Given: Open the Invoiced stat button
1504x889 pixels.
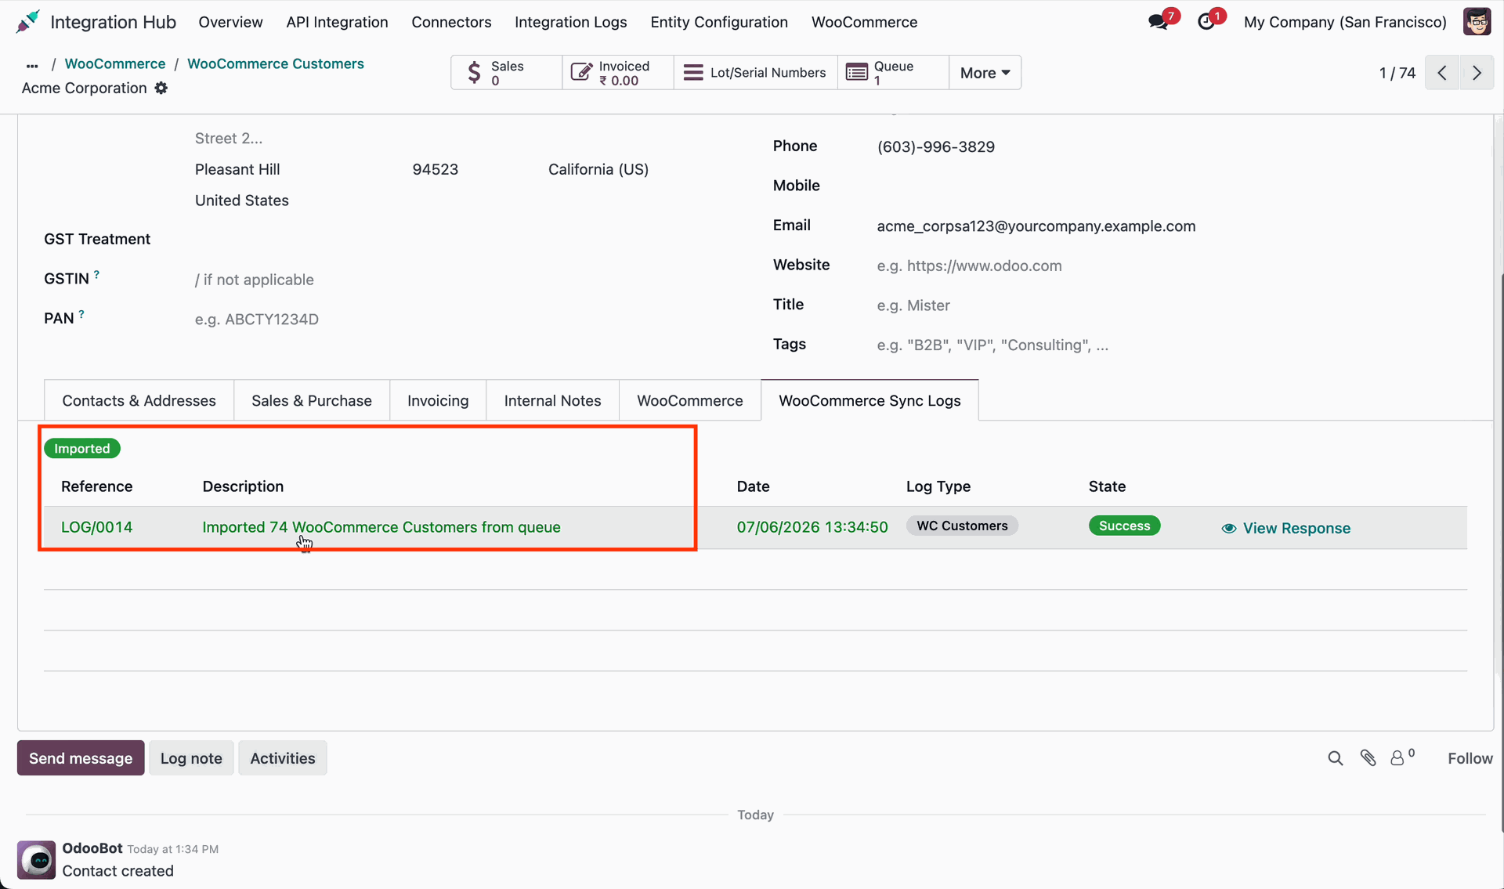Looking at the screenshot, I should [618, 73].
